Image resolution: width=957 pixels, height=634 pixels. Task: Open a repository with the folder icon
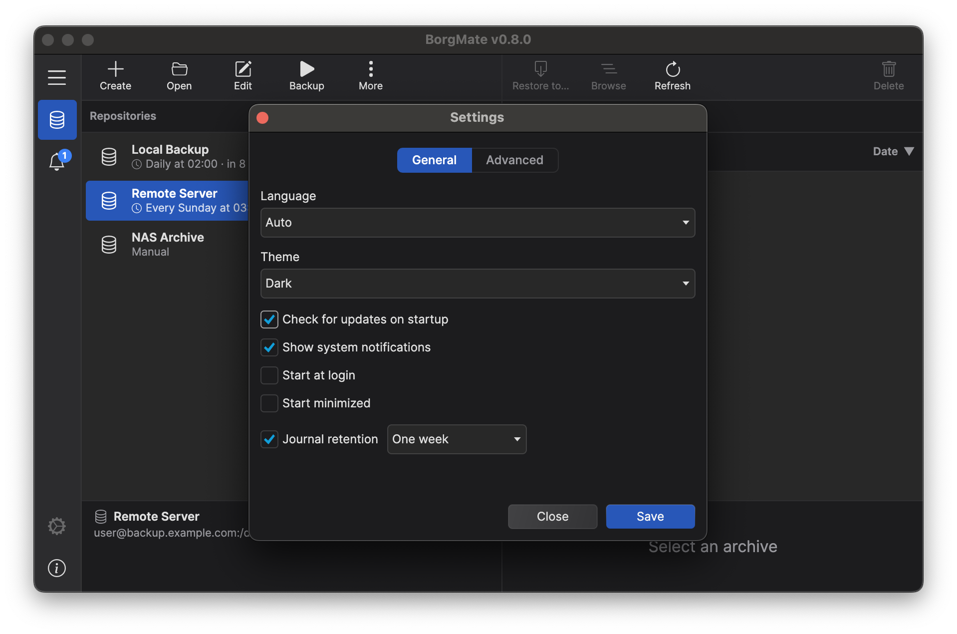(x=179, y=69)
